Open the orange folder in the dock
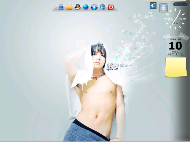 click(69, 7)
